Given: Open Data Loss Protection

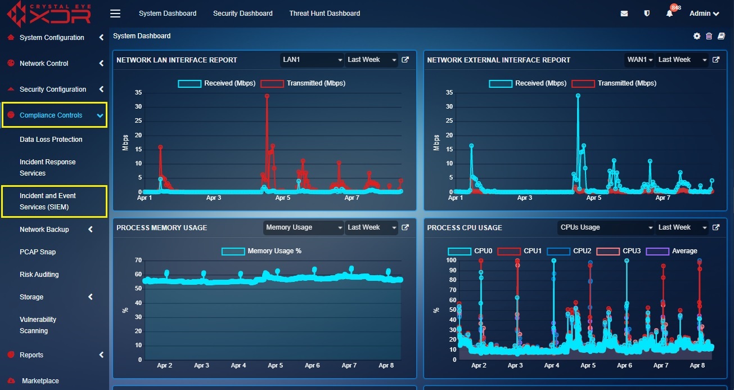Looking at the screenshot, I should [51, 140].
